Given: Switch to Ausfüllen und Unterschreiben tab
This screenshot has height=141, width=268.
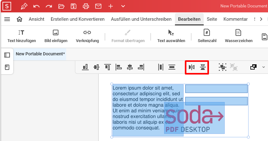Looking at the screenshot, I should point(141,19).
